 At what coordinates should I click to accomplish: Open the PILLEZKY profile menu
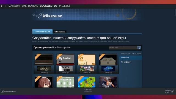(x=65, y=6)
